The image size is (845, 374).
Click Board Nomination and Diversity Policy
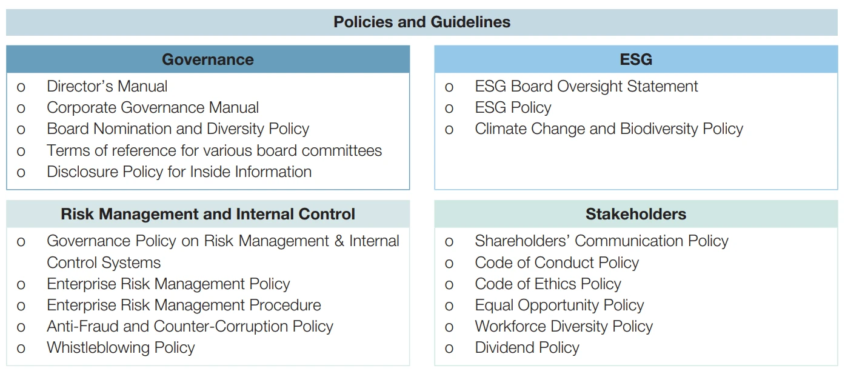(178, 129)
